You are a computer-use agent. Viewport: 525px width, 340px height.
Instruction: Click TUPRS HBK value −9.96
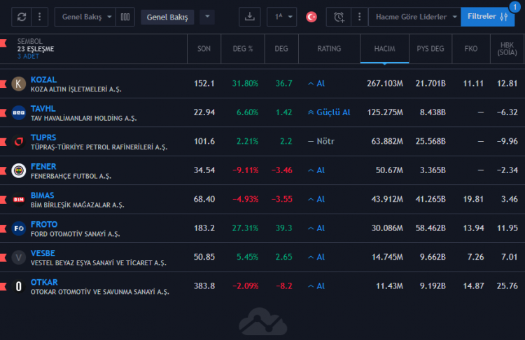[x=507, y=141]
